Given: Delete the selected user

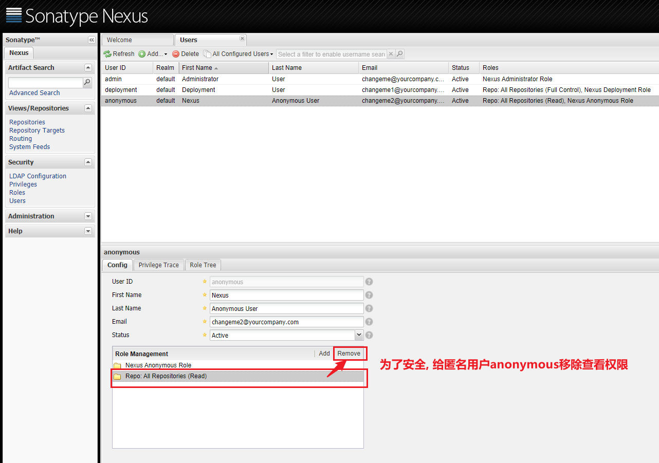Looking at the screenshot, I should click(x=186, y=54).
